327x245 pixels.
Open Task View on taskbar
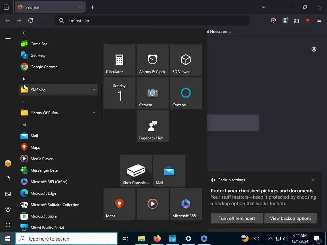coord(125,239)
